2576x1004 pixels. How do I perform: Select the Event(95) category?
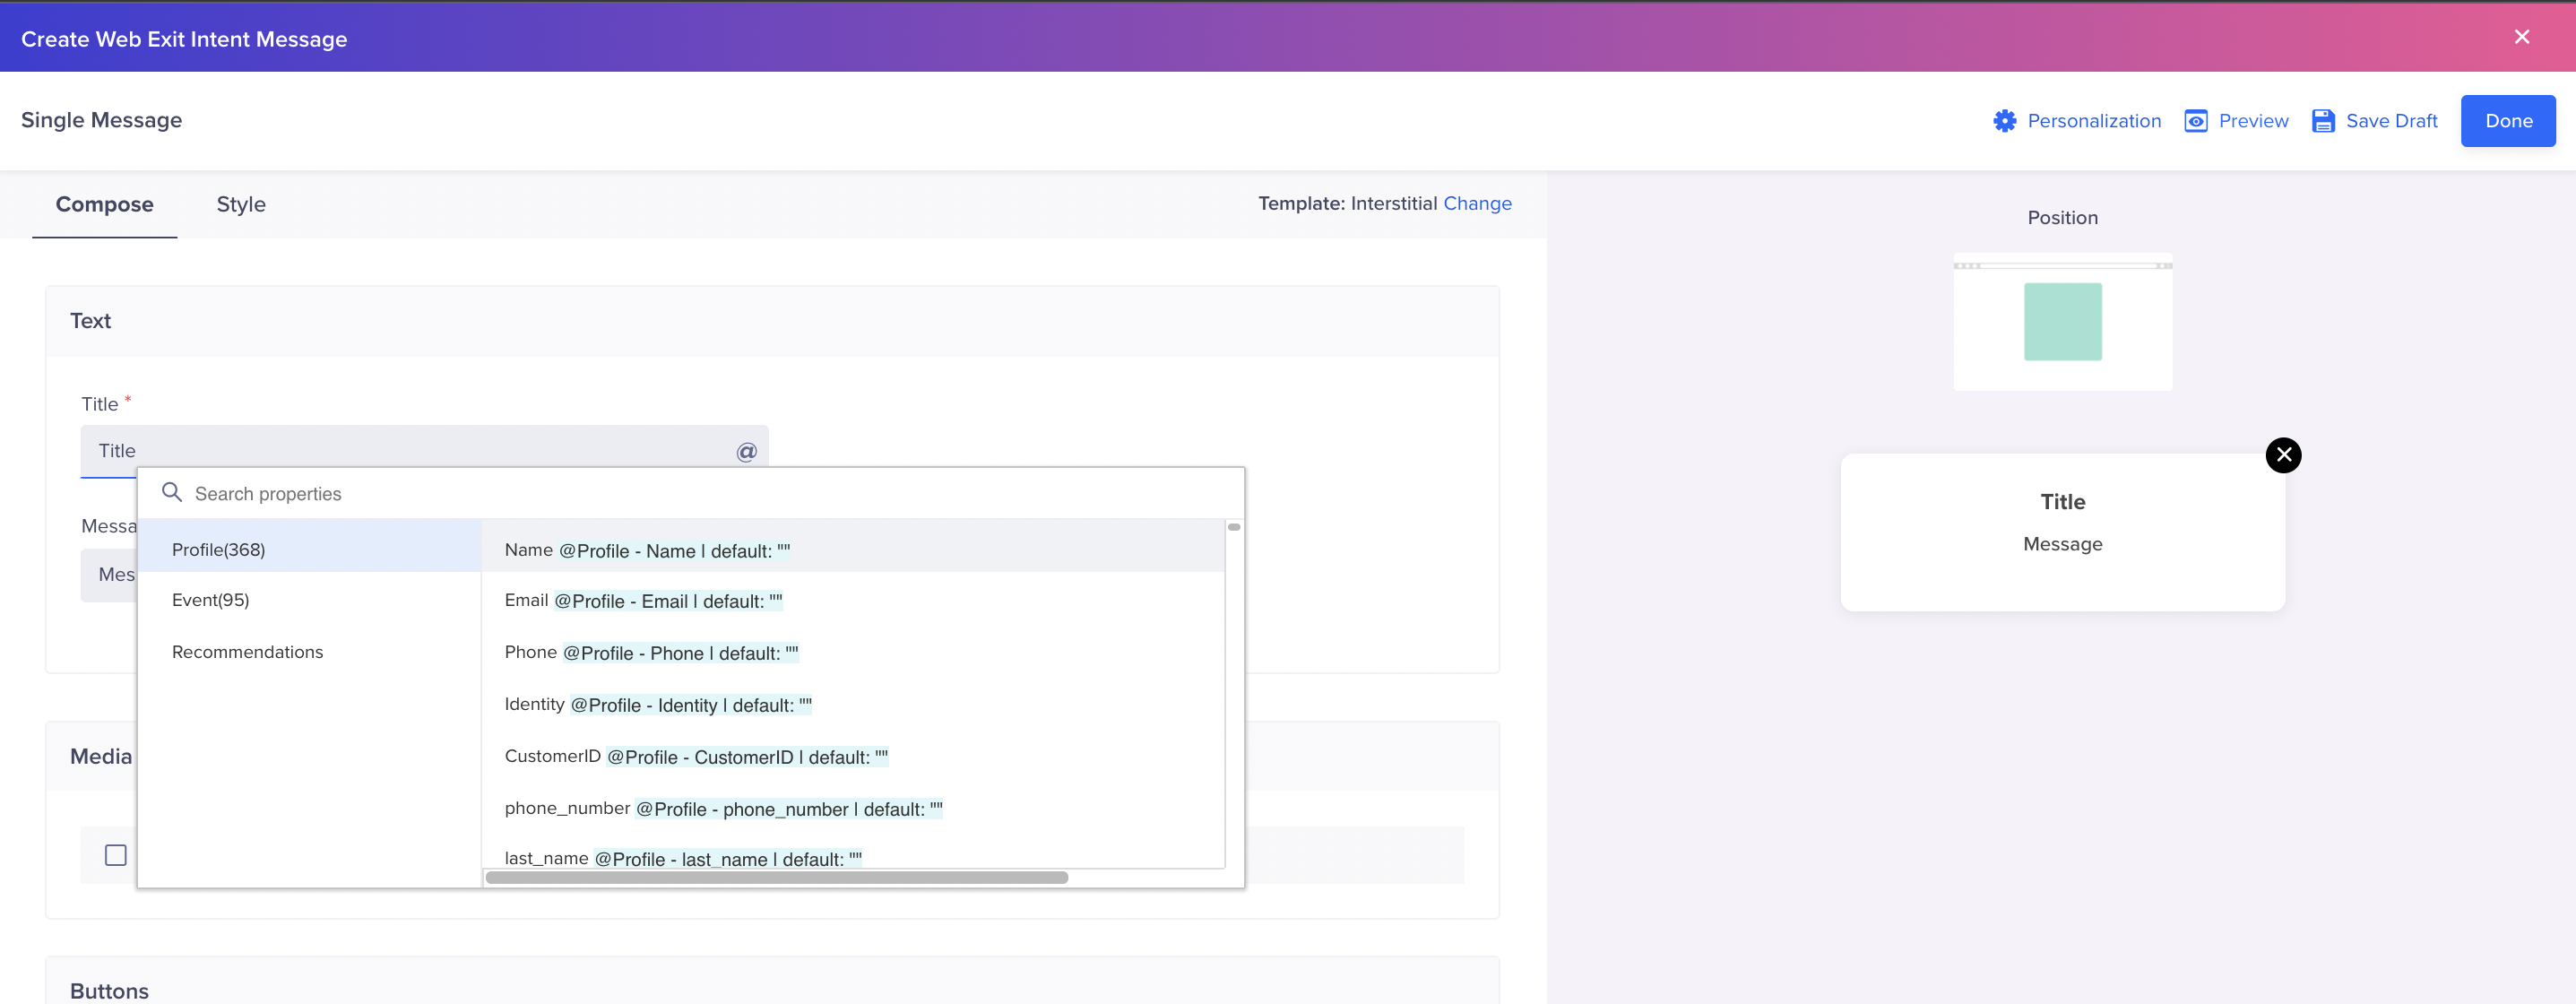click(210, 600)
